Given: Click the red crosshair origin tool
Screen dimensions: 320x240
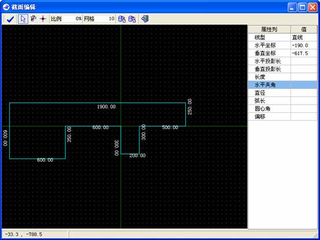Looking at the screenshot, I should [43, 19].
